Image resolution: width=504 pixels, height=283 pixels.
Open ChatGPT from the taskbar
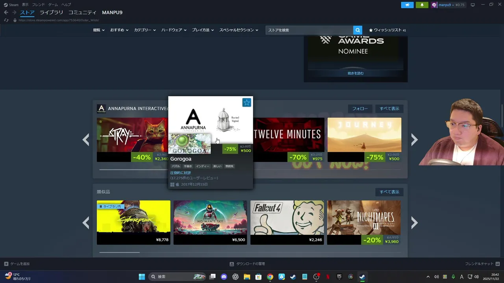pos(235,277)
